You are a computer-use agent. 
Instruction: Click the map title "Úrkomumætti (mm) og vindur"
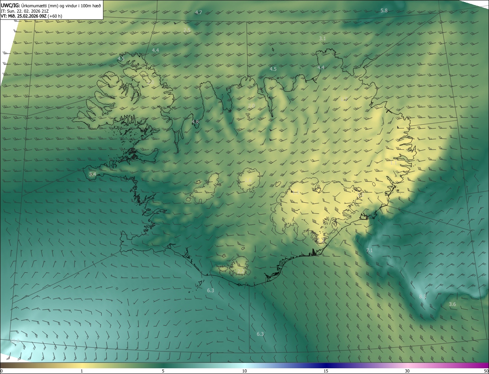[49, 5]
